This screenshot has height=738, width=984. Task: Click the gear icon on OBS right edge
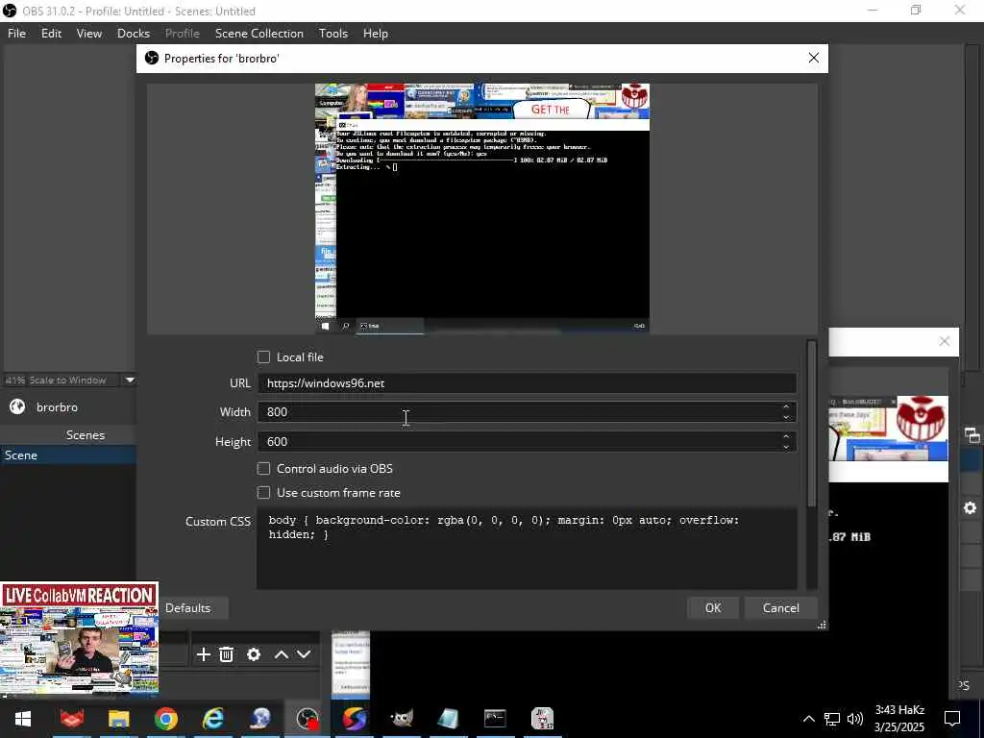tap(971, 507)
